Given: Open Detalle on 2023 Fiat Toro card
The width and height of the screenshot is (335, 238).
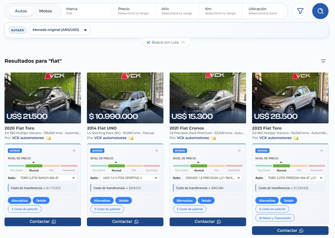Looking at the screenshot, I should coord(289,201).
